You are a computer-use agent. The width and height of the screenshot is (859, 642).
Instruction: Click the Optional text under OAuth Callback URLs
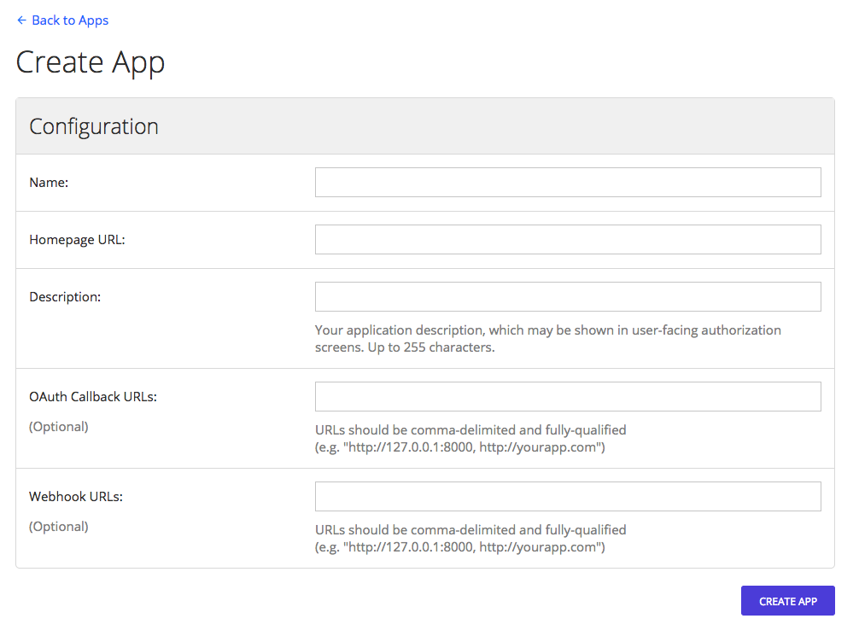pyautogui.click(x=58, y=426)
